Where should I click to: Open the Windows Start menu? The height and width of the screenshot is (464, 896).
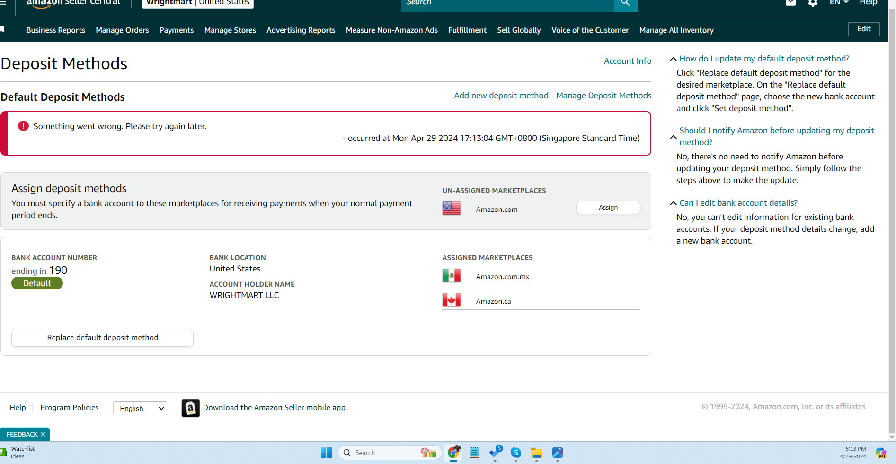click(326, 453)
